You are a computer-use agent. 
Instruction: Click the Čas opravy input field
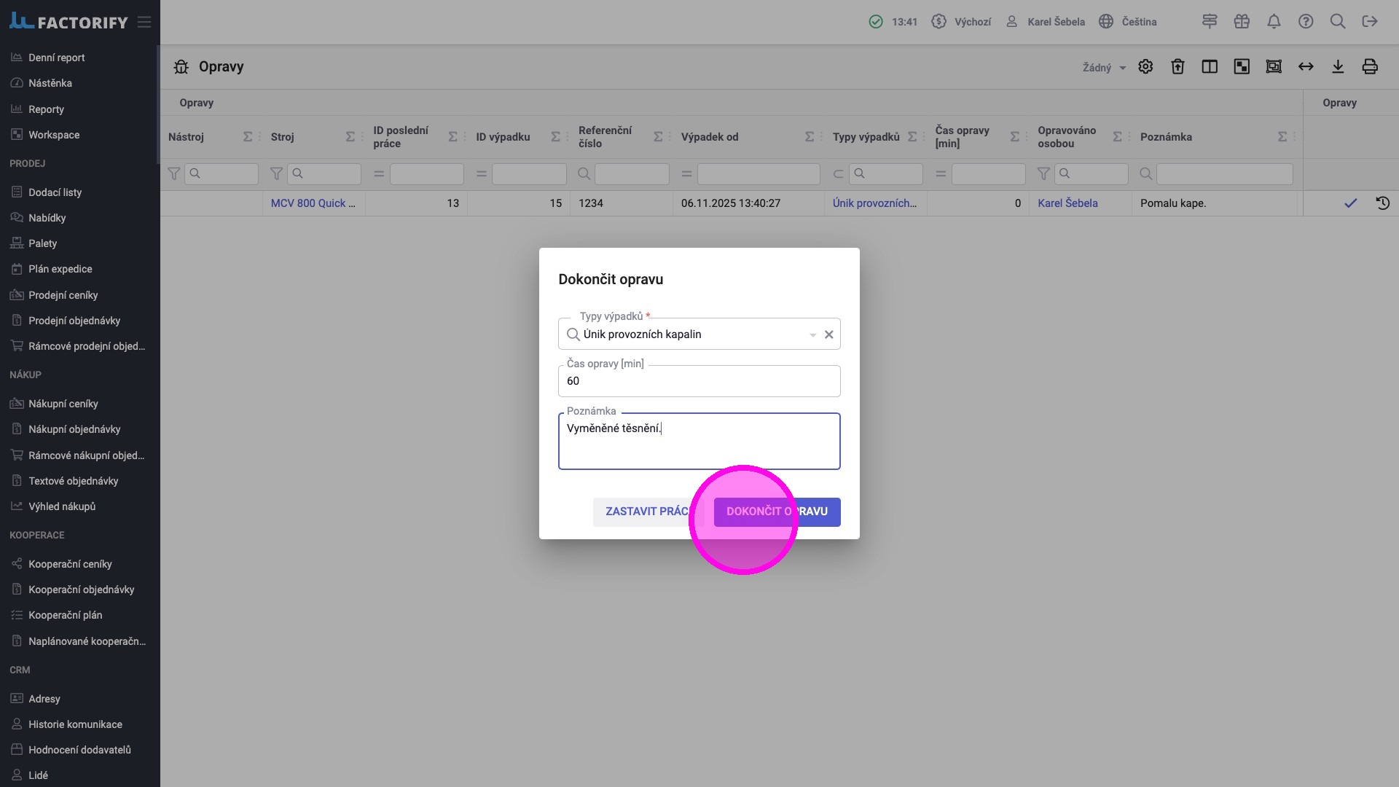699,381
